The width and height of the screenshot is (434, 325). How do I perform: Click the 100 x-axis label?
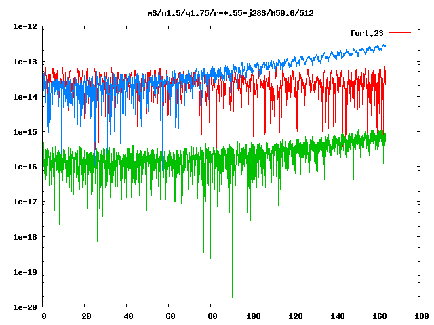pos(253,316)
